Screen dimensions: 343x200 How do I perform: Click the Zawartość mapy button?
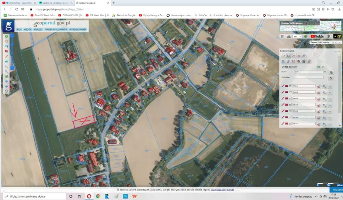pyautogui.click(x=319, y=42)
